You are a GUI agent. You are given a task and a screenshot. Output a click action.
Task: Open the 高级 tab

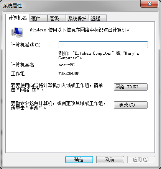coord(57,18)
